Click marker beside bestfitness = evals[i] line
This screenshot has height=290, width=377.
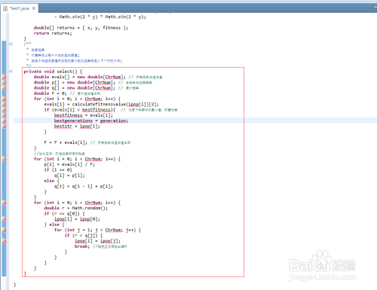click(x=5, y=115)
